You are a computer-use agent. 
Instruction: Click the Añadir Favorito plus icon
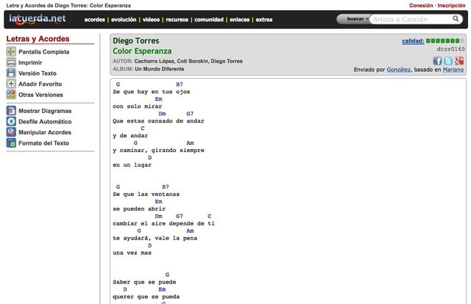tap(11, 84)
